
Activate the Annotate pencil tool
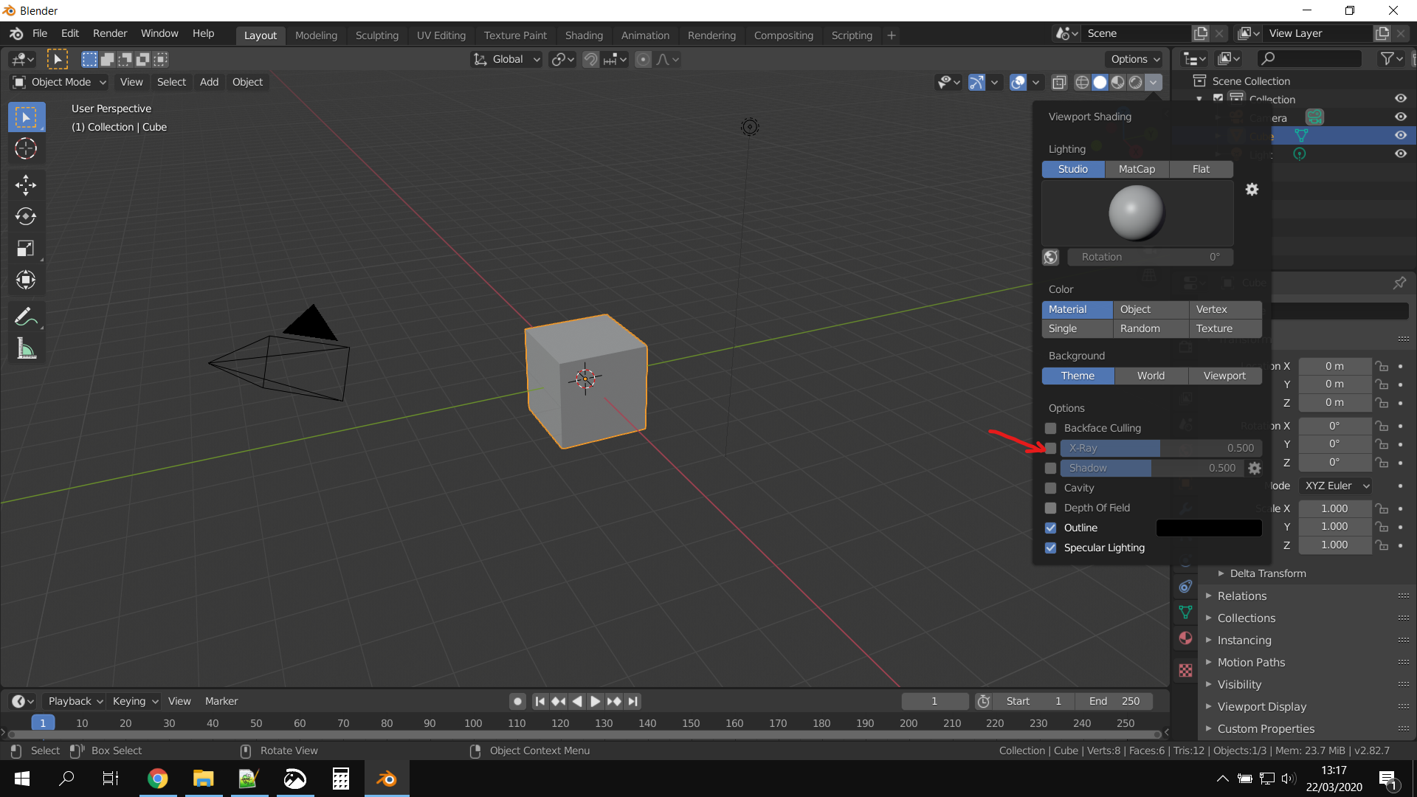click(x=26, y=317)
